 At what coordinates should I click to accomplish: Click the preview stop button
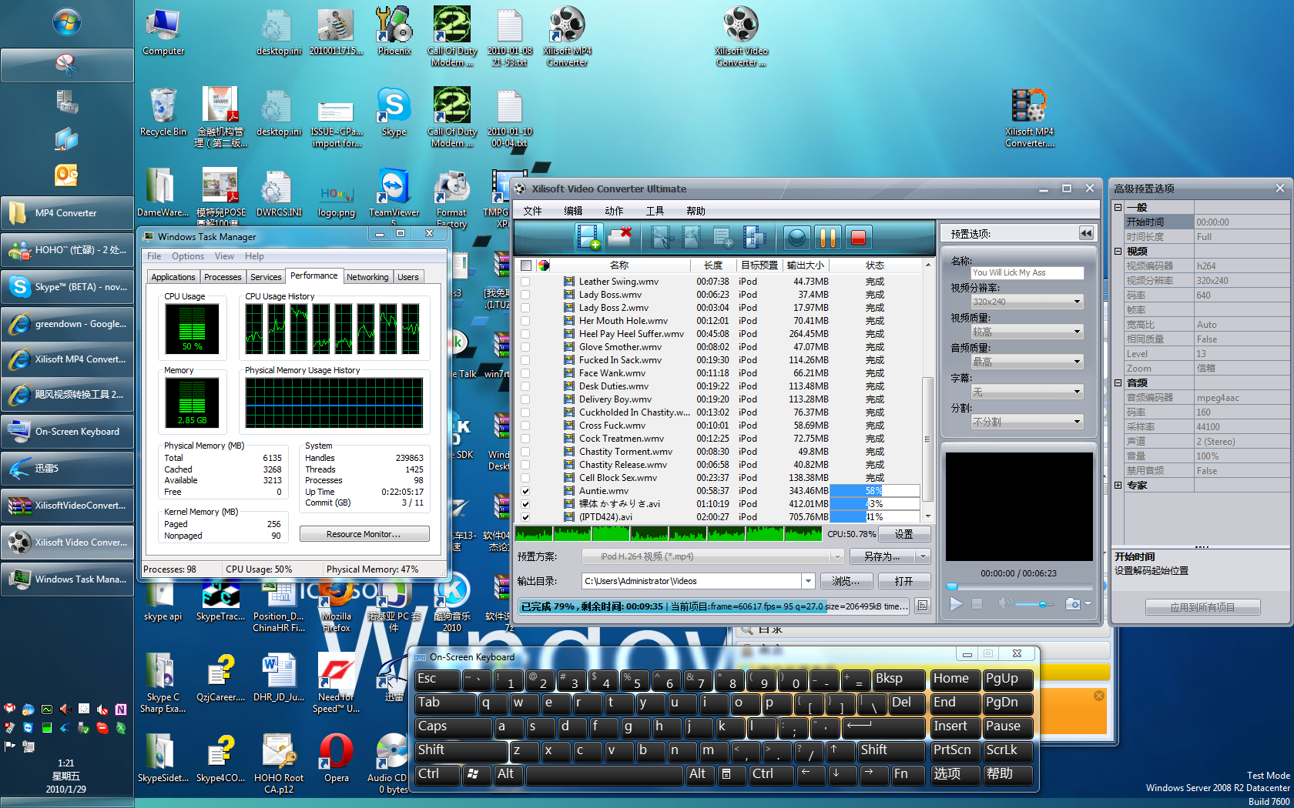[977, 604]
